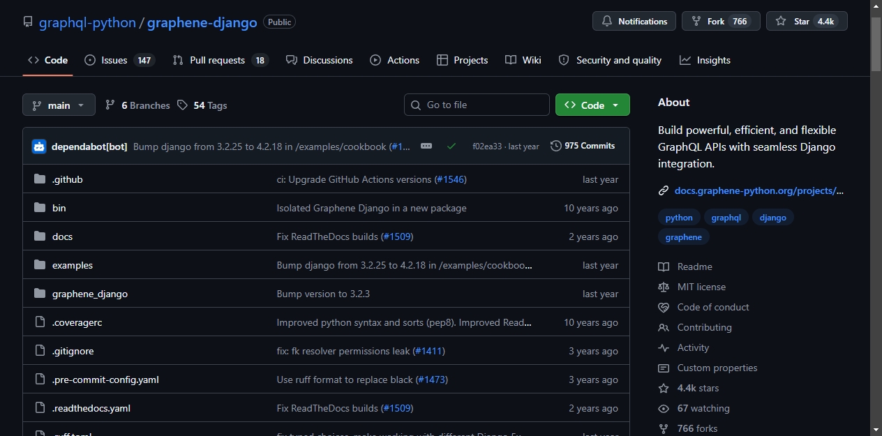Viewport: 882px width, 436px height.
Task: Switch to the Actions tab
Action: [x=395, y=60]
